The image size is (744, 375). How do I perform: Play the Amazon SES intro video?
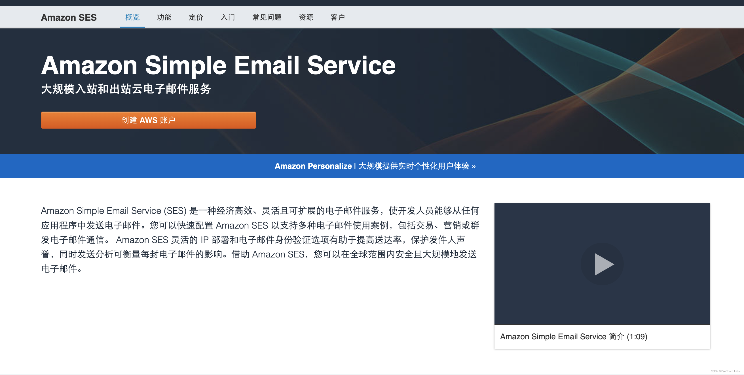click(602, 264)
